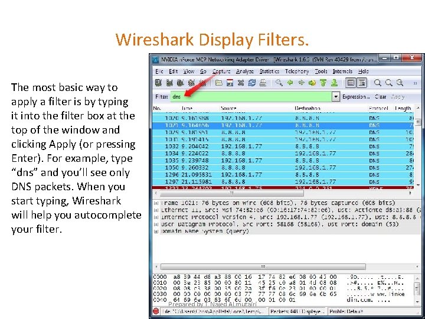Click the Wireshark title bar app icon
Screen dimensions: 425x319
click(155, 60)
